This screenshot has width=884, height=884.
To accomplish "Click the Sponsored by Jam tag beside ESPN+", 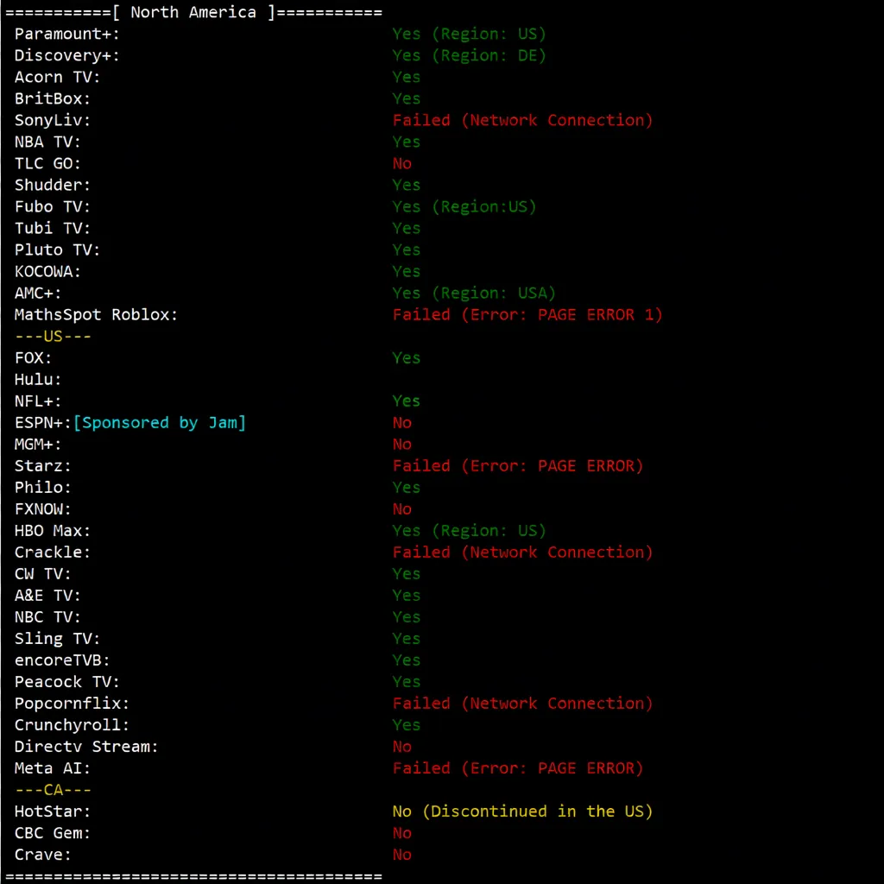I will point(158,422).
